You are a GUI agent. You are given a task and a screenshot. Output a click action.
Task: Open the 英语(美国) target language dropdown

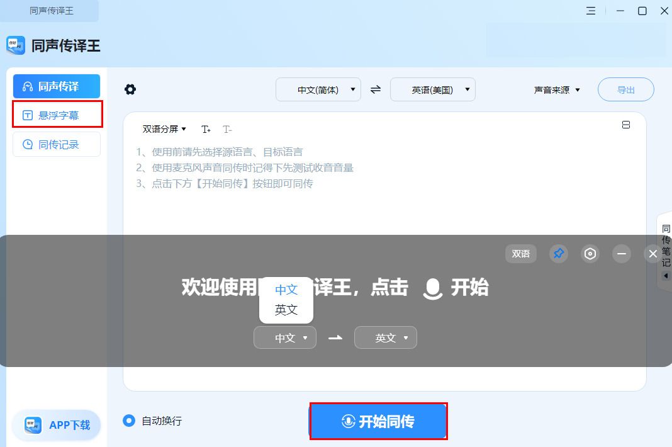click(x=432, y=89)
